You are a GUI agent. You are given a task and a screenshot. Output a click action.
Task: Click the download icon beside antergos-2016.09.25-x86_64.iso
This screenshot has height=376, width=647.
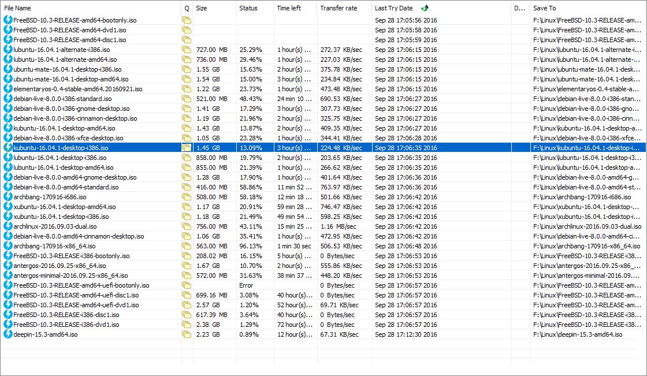click(x=8, y=265)
